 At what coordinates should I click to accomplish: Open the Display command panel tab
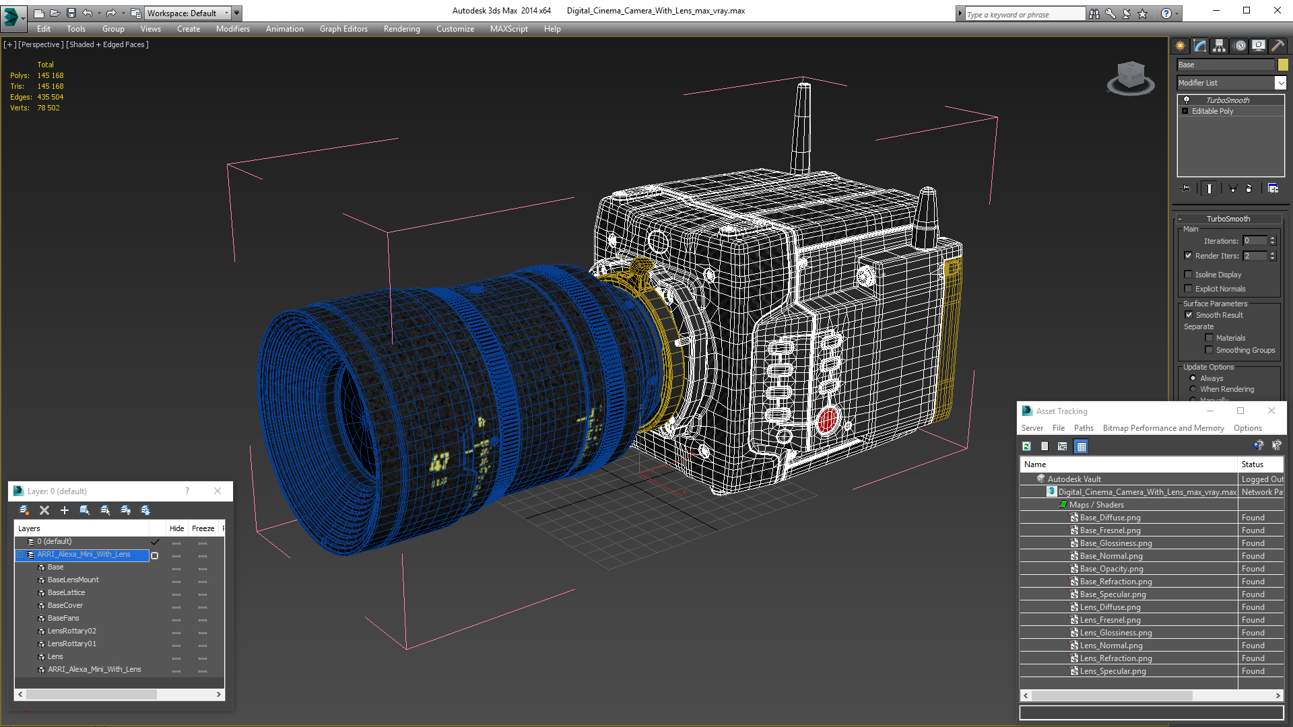[x=1258, y=46]
